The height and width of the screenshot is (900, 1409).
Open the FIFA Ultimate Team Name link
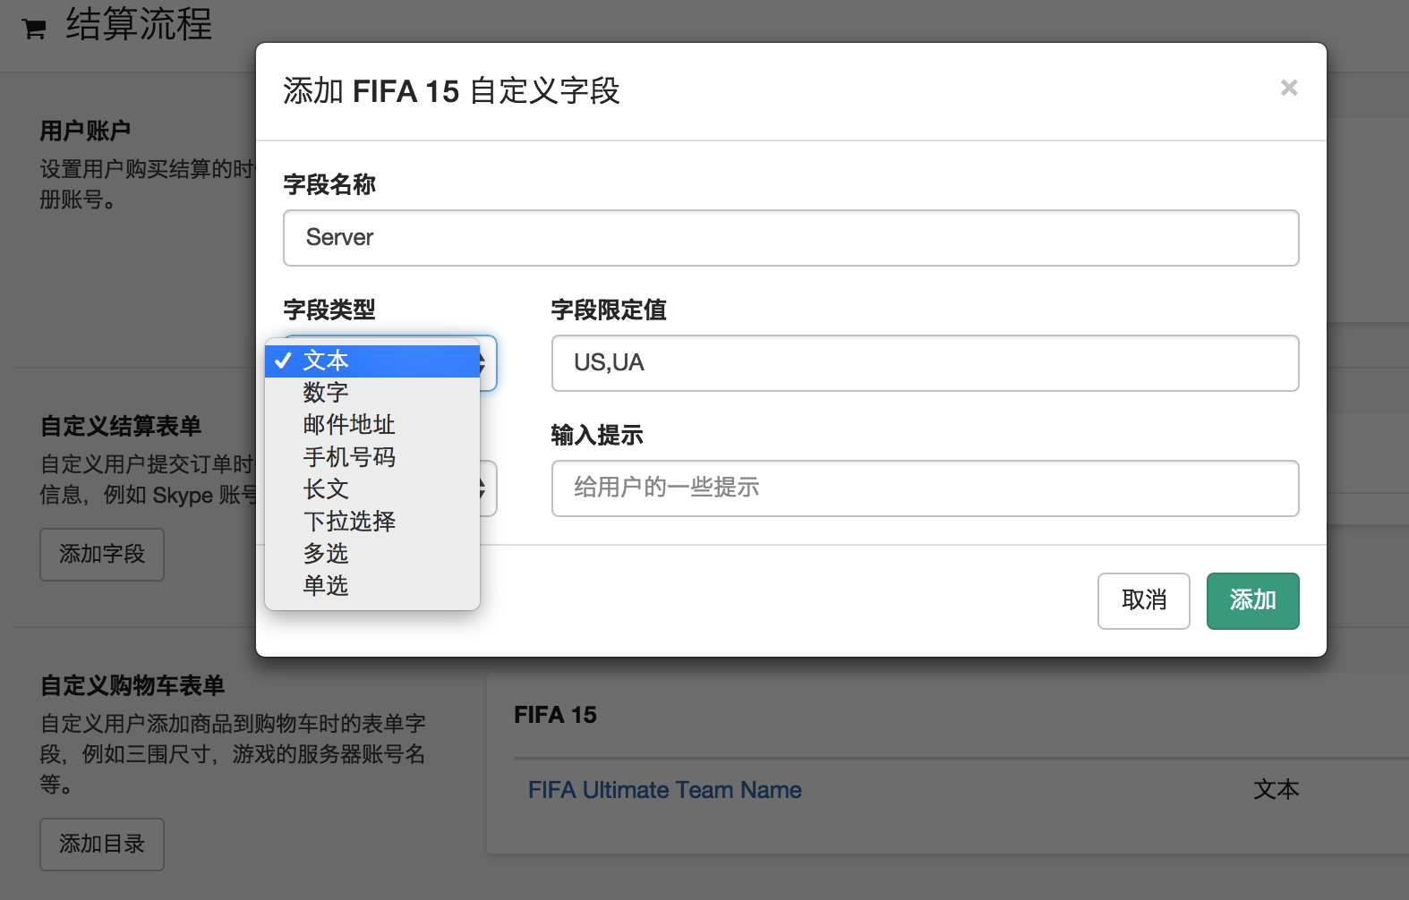pyautogui.click(x=664, y=790)
